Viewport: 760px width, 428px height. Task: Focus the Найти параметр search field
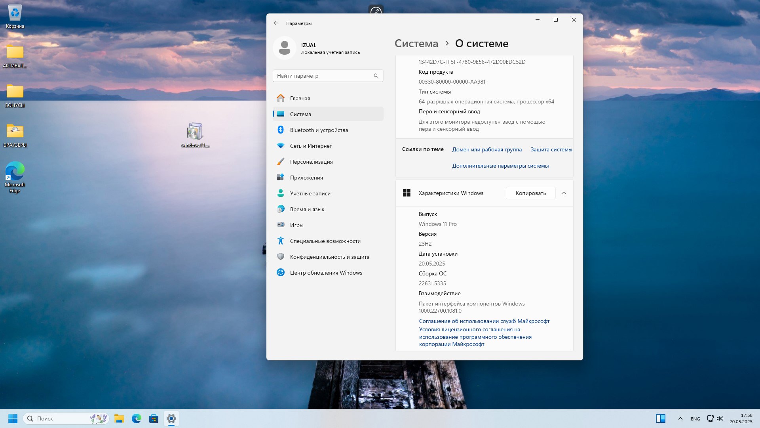pos(328,76)
